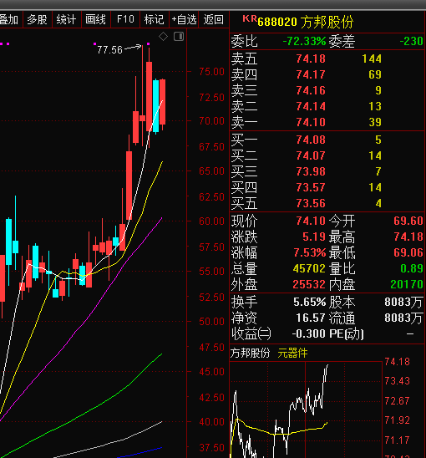Click the 75.00 price axis label

(211, 72)
